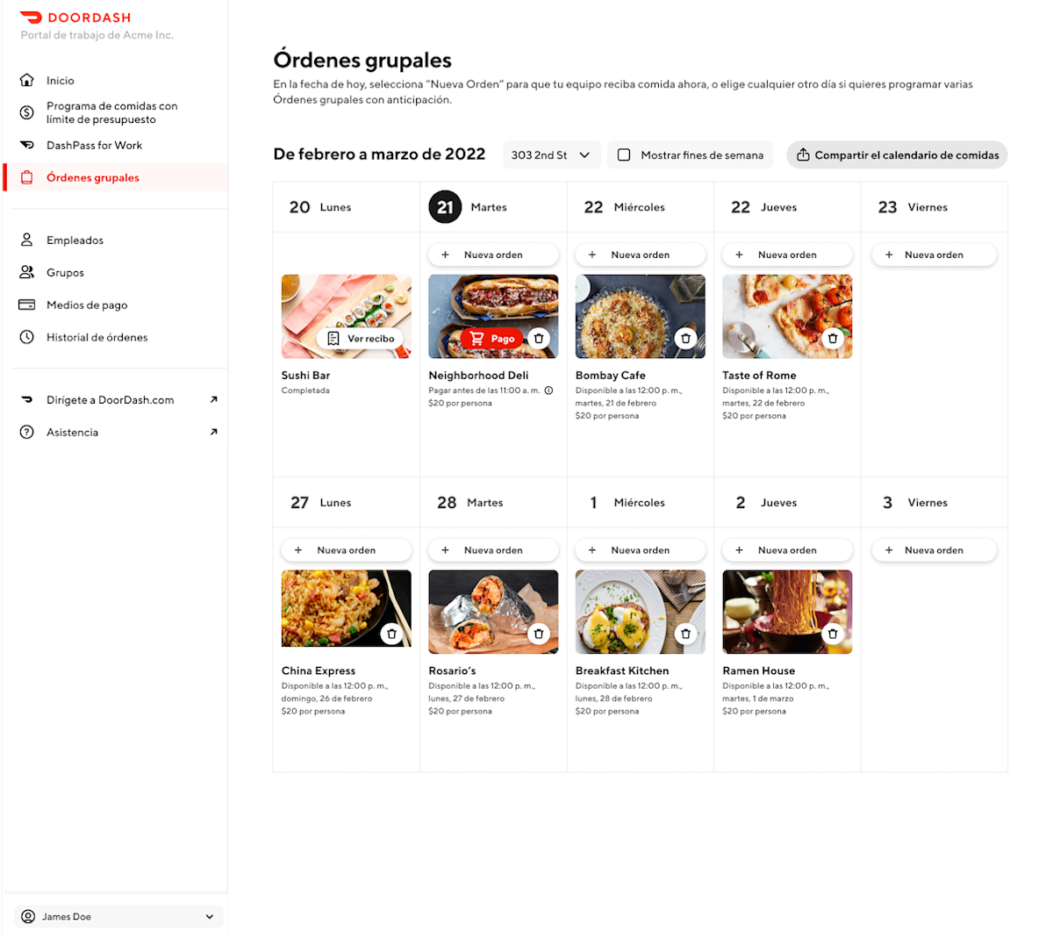Delete the Rosario's order with trash icon
Image resolution: width=1053 pixels, height=939 pixels.
pos(539,634)
